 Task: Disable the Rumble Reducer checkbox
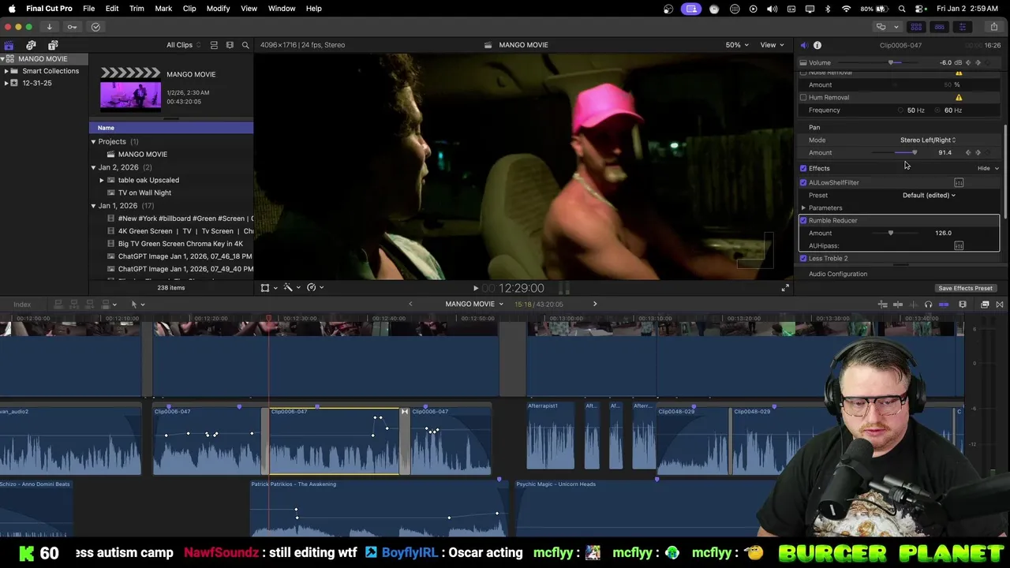pos(803,220)
